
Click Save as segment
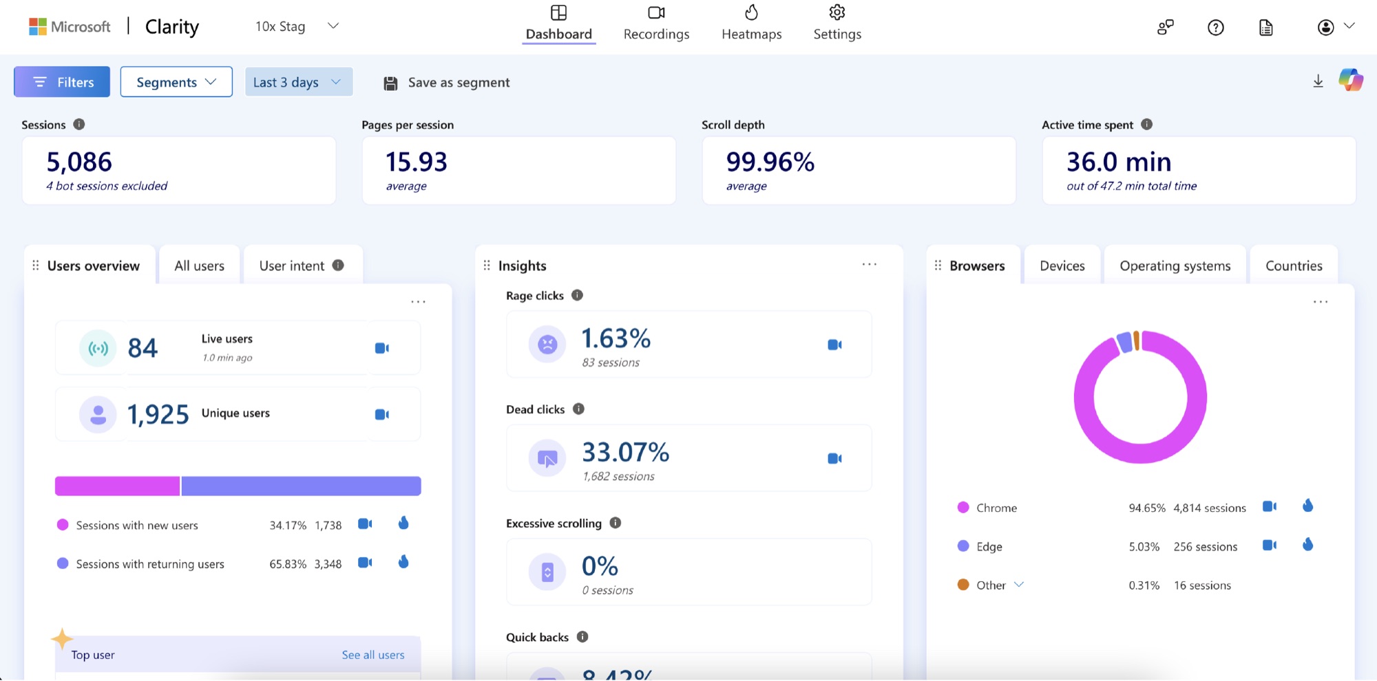[x=447, y=83]
